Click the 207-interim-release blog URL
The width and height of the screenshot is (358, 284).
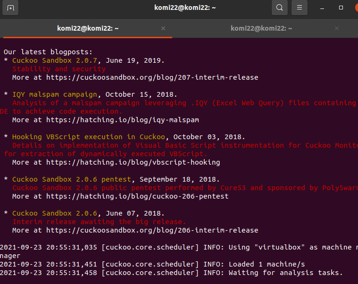[152, 77]
